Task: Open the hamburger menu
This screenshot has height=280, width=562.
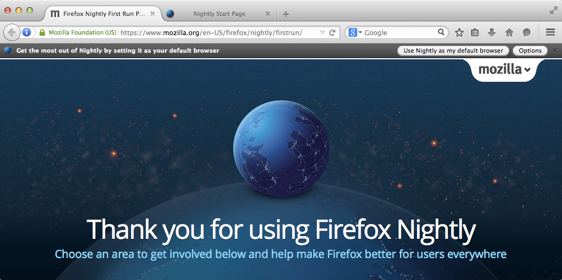Action: (550, 32)
